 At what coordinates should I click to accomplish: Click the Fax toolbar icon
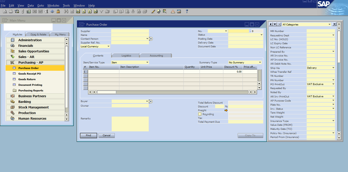point(28,11)
